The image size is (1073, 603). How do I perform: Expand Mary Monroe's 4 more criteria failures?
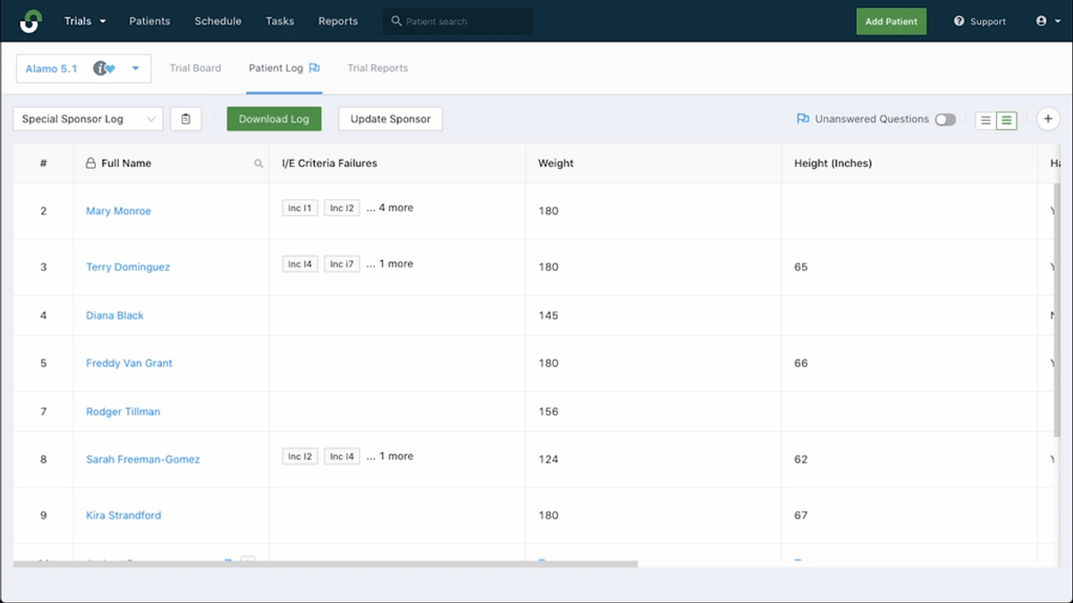click(390, 207)
